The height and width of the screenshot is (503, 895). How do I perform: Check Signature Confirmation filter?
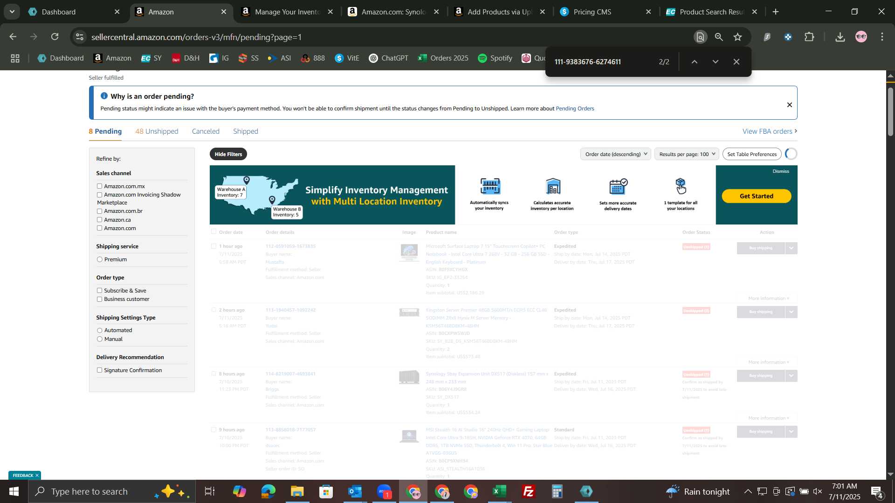pyautogui.click(x=99, y=370)
